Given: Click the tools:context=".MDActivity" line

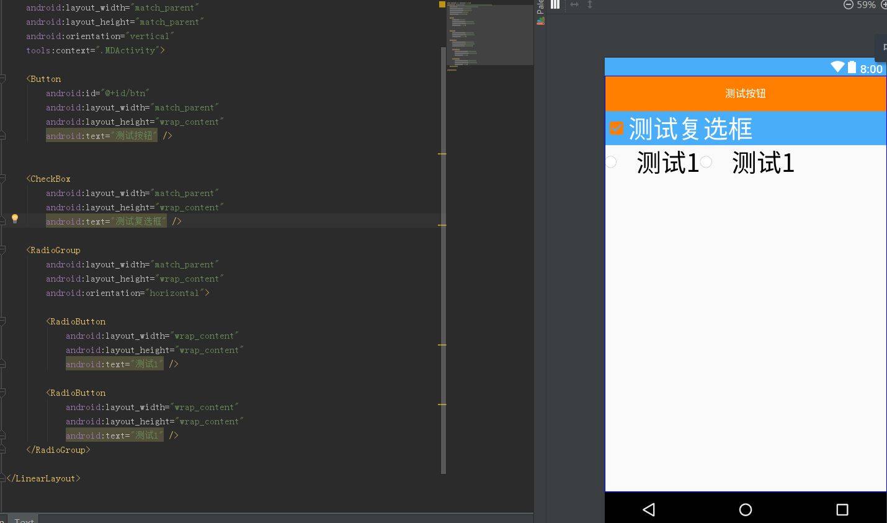Looking at the screenshot, I should (x=96, y=50).
